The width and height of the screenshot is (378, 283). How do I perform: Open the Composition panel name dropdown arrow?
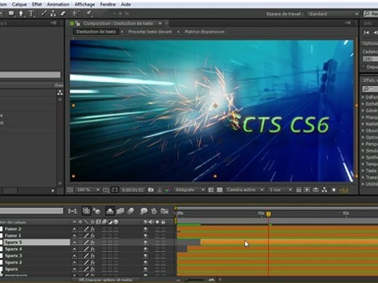coord(160,23)
